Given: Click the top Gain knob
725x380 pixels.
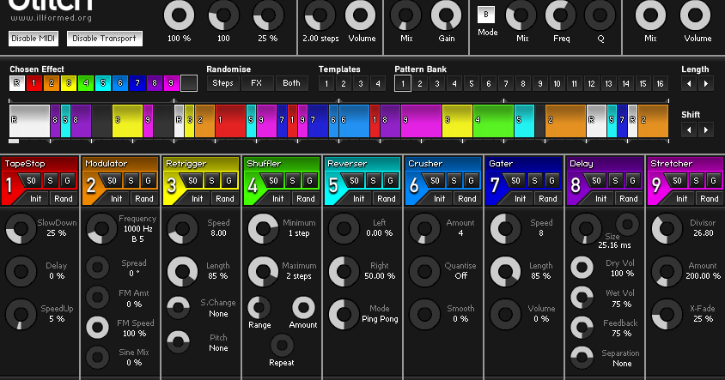Looking at the screenshot, I should (446, 15).
